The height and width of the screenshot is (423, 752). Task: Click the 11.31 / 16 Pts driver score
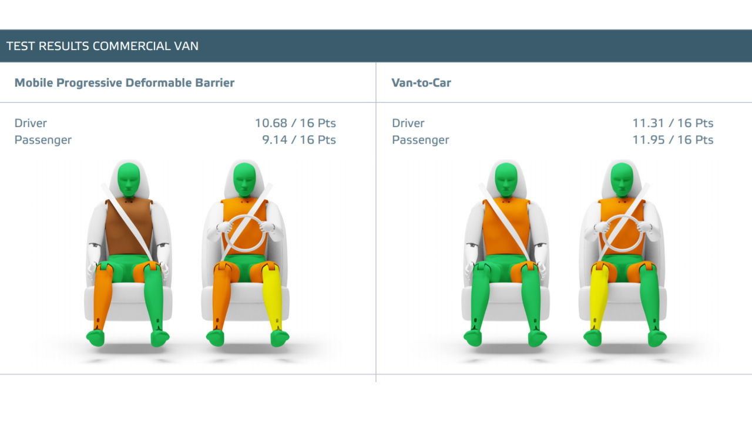tap(673, 123)
